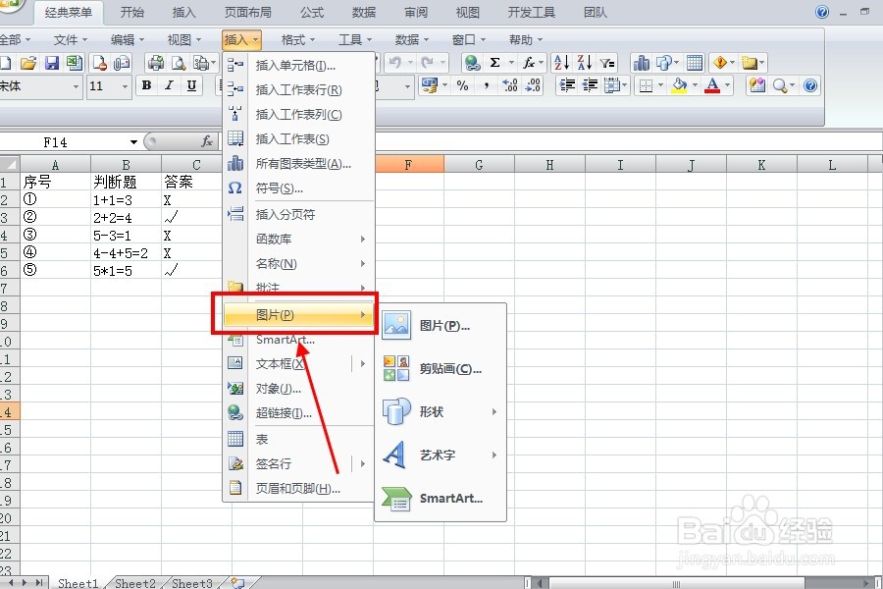Viewport: 883px width, 589px height.
Task: Expand the fill color dropdown arrow
Action: click(694, 85)
